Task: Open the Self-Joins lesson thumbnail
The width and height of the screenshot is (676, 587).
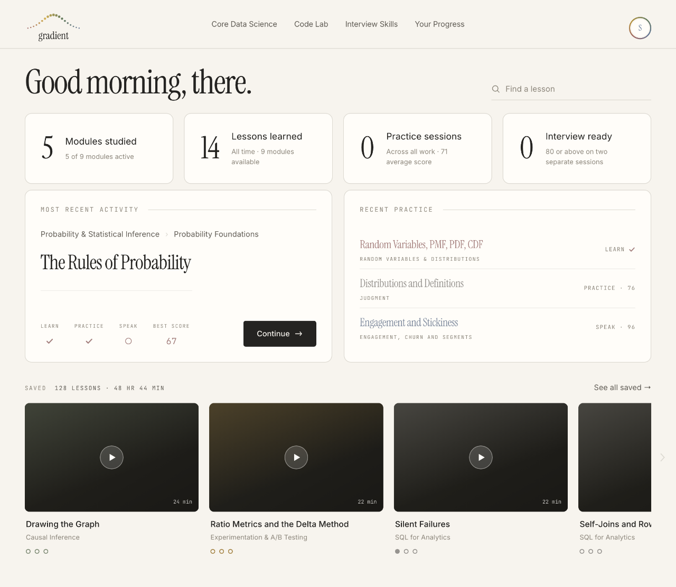Action: (615, 457)
